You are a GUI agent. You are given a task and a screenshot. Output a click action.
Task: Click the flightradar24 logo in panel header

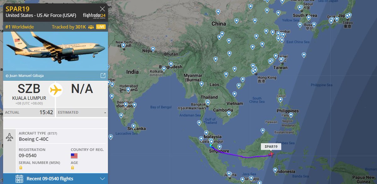[94, 16]
